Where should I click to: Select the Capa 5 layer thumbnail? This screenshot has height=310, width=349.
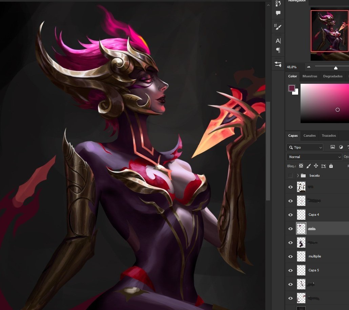click(301, 270)
